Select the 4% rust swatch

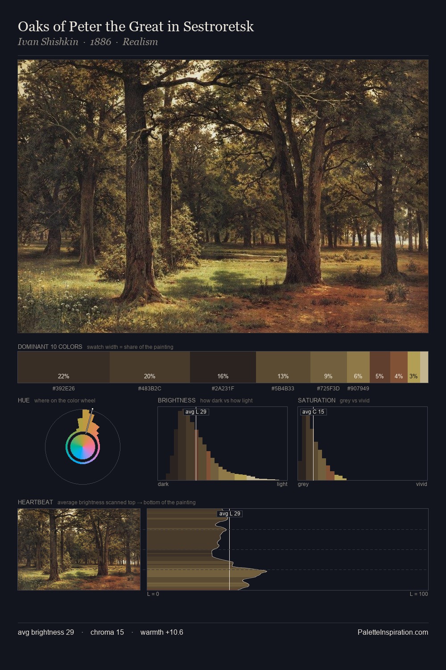(x=399, y=367)
